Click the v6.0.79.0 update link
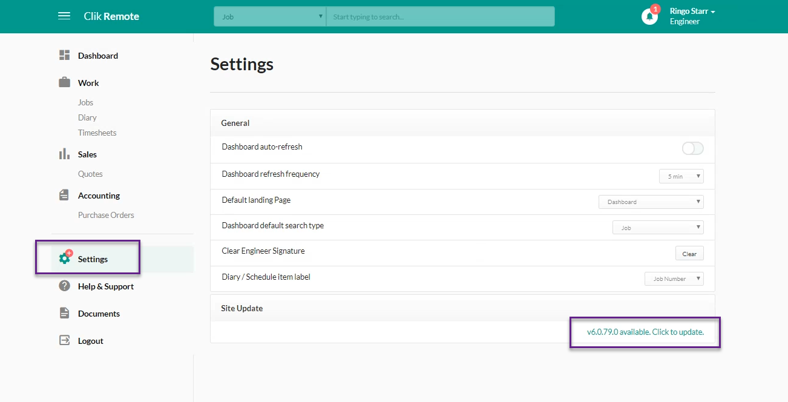 click(x=645, y=332)
